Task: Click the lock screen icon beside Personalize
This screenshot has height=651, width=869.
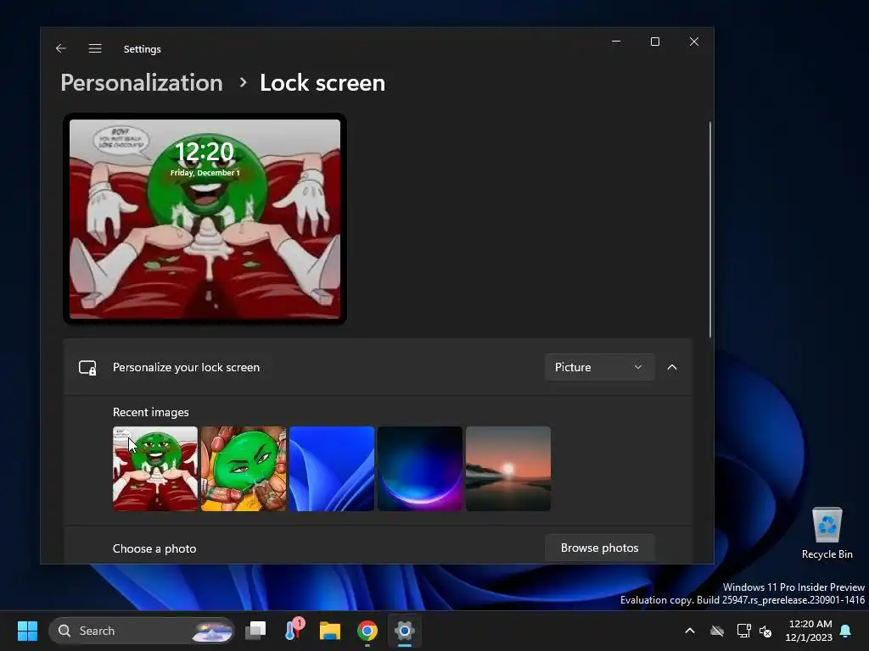Action: pyautogui.click(x=87, y=368)
